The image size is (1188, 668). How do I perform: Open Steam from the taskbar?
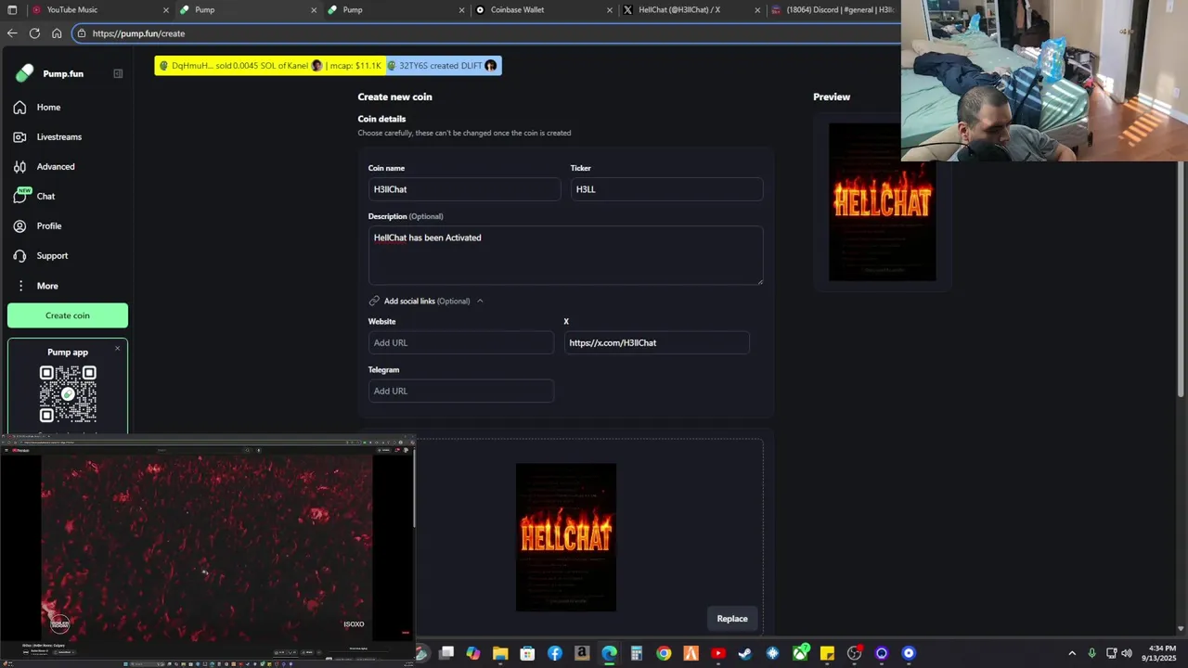tap(744, 653)
